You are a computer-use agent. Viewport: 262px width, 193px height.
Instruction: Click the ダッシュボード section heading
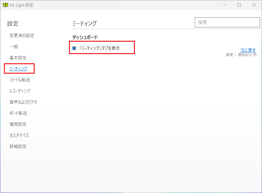click(85, 37)
